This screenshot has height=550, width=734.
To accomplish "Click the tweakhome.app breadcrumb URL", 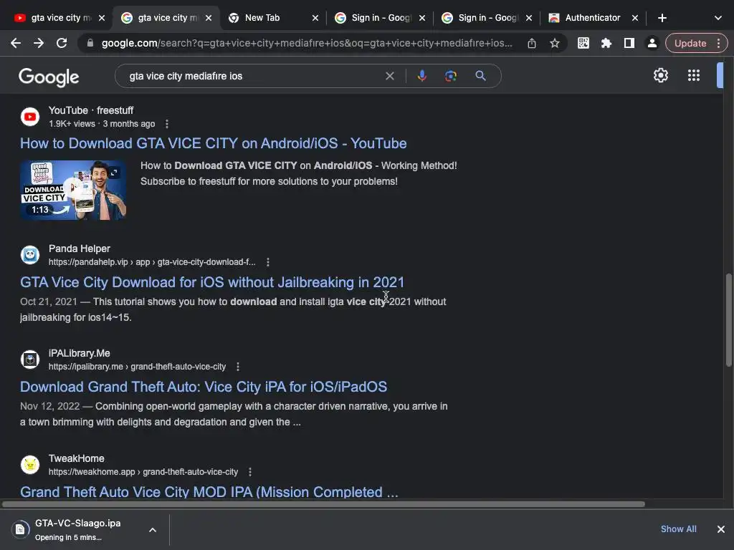I will pyautogui.click(x=143, y=472).
